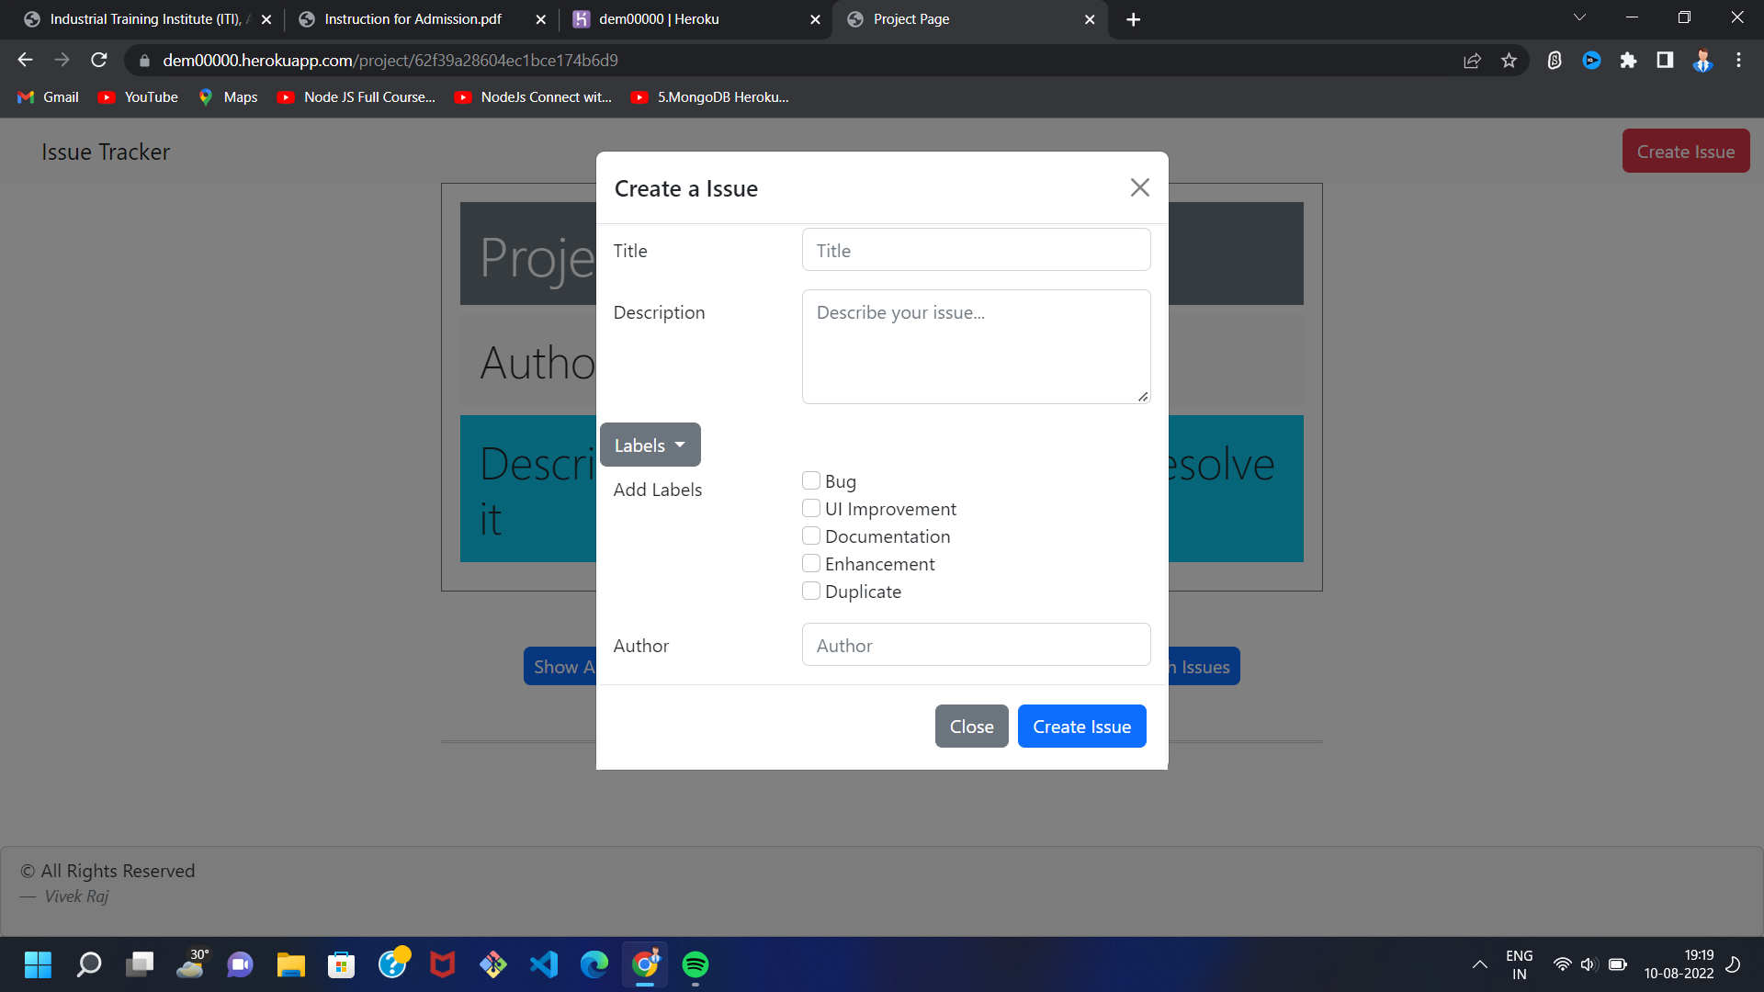
Task: Open the browser tab search chevron
Action: [1579, 17]
